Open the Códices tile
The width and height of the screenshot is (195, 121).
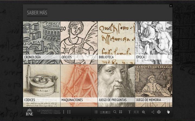(42, 86)
